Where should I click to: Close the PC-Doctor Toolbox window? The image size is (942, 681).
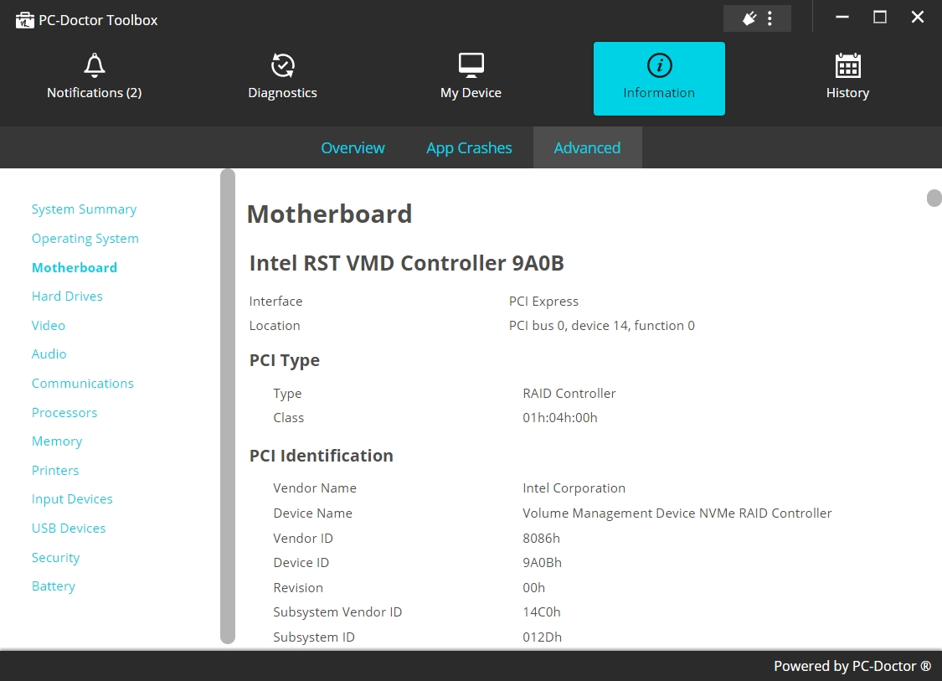tap(918, 18)
